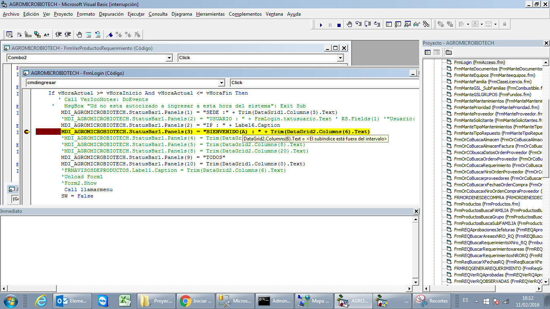Click the Quick Info edit icon
Image resolution: width=550 pixels, height=309 pixels.
tap(28, 35)
